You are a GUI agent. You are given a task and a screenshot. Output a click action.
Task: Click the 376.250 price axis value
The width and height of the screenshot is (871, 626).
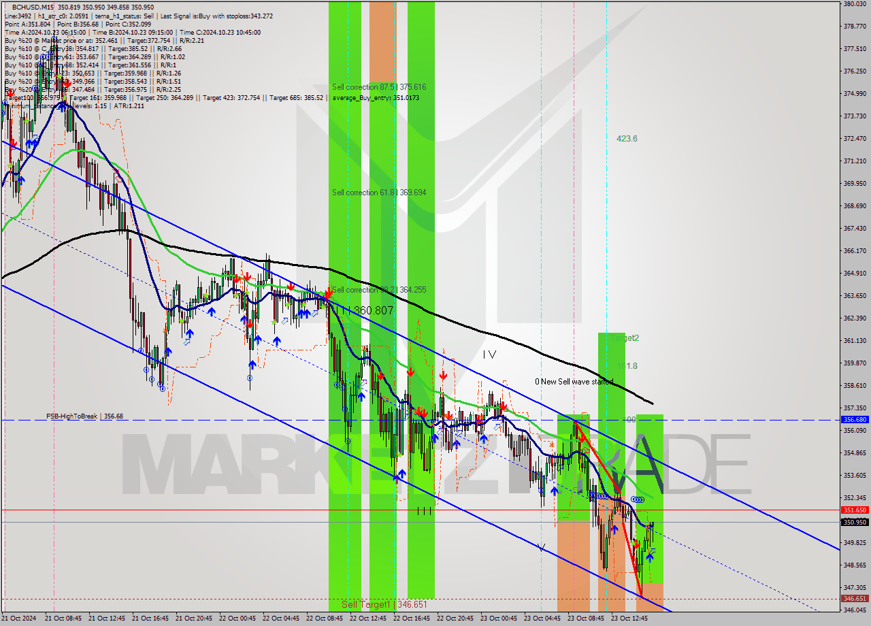click(x=855, y=71)
